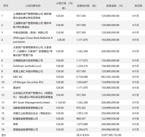Click share count 1,953,125
Screen dimensions: 145x137
click(82, 113)
